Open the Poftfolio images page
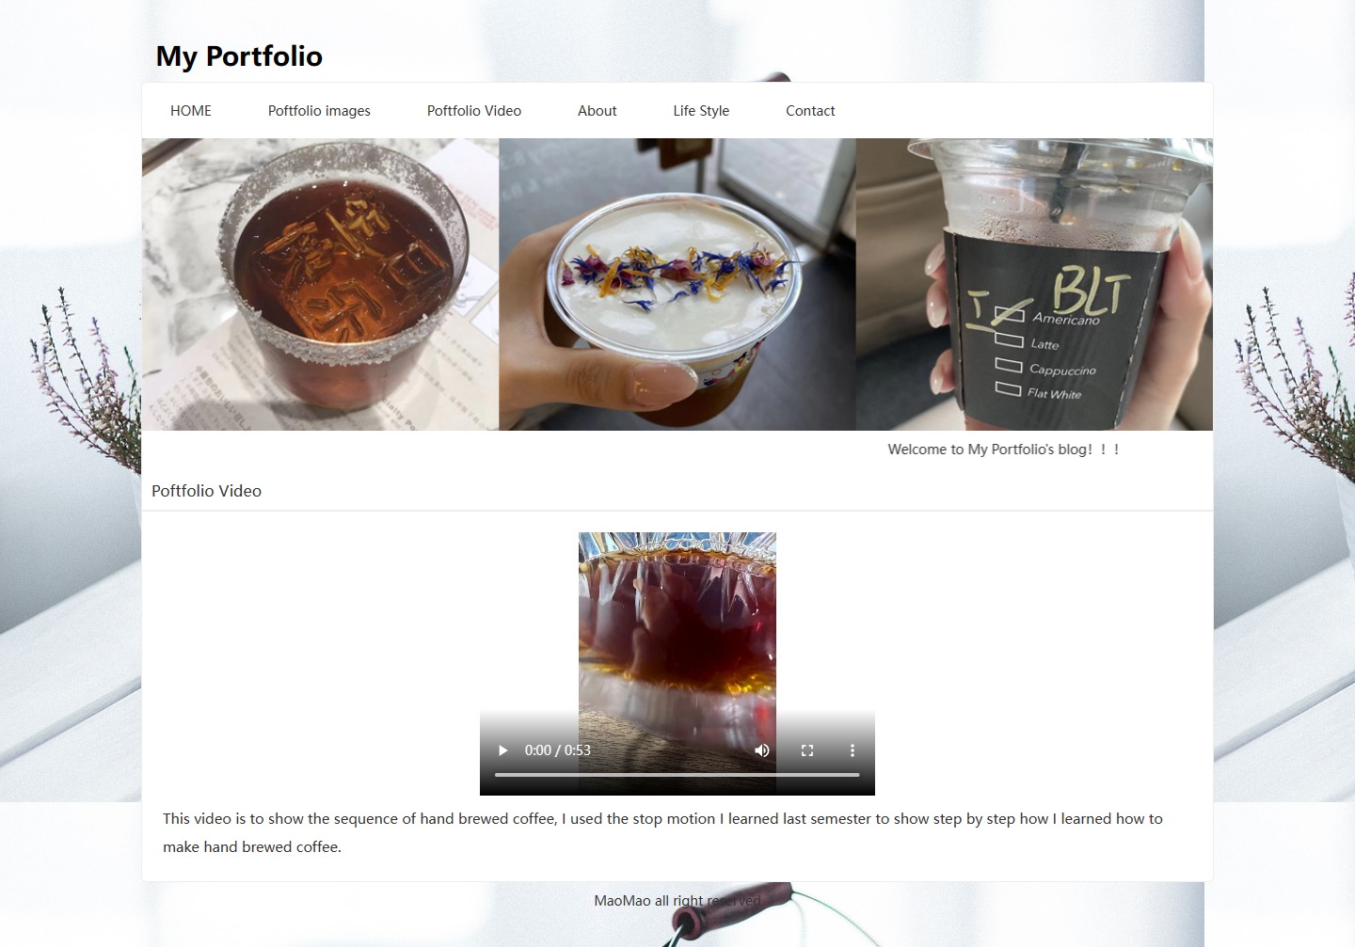Viewport: 1355px width, 947px height. click(319, 111)
